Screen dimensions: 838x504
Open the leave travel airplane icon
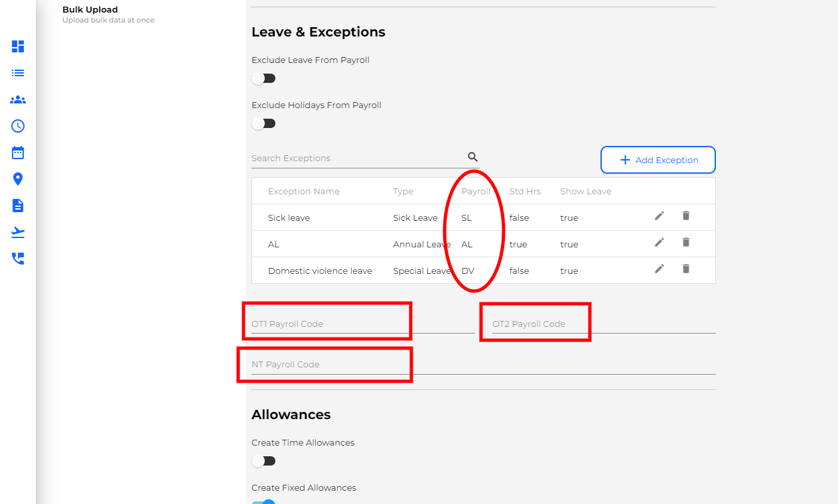point(18,232)
